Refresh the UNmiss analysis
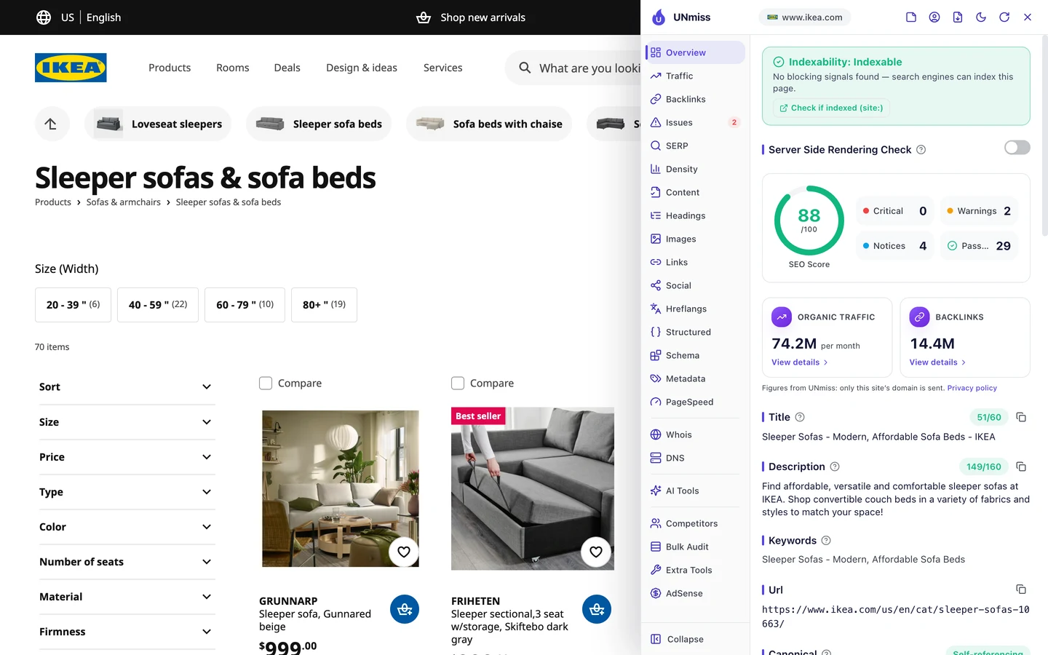The image size is (1048, 655). [1004, 17]
